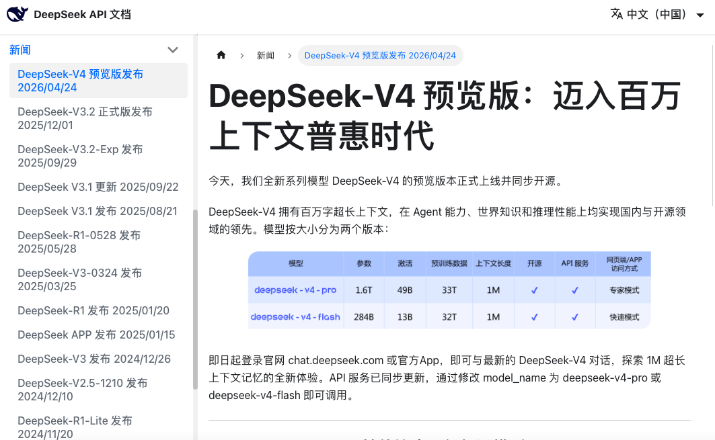Viewport: 715px width, 440px height.
Task: Open DeepSeek-V4 预览版发布 sidebar entry
Action: tap(80, 81)
